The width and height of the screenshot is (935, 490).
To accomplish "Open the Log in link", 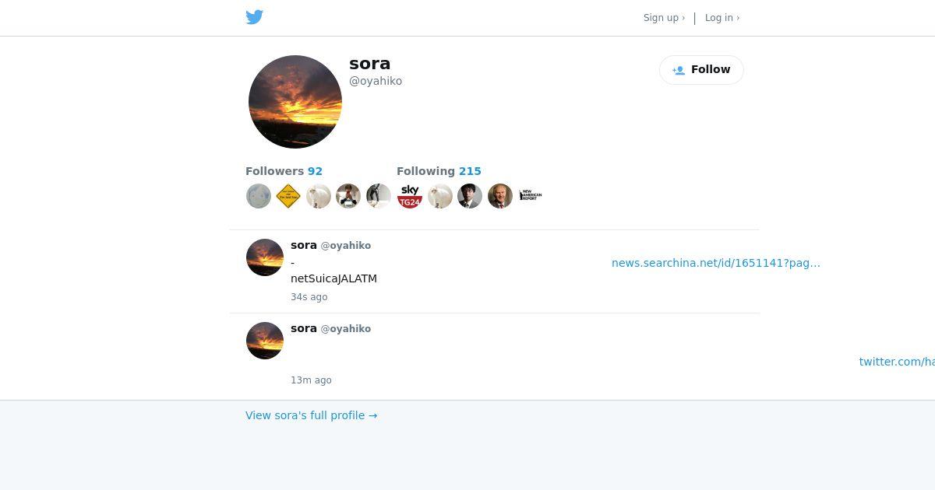I will coord(722,18).
